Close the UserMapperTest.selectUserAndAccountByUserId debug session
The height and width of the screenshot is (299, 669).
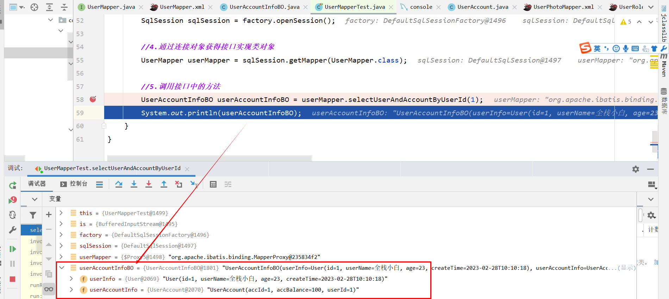187,169
